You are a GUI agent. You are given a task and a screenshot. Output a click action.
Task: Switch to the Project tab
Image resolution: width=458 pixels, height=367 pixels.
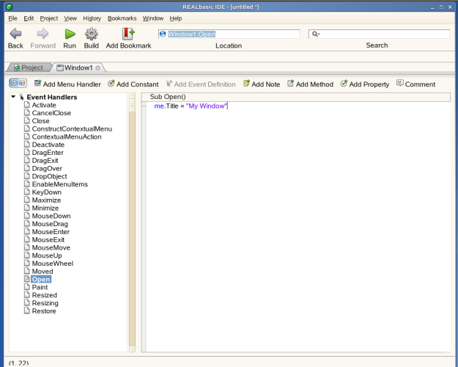[29, 68]
